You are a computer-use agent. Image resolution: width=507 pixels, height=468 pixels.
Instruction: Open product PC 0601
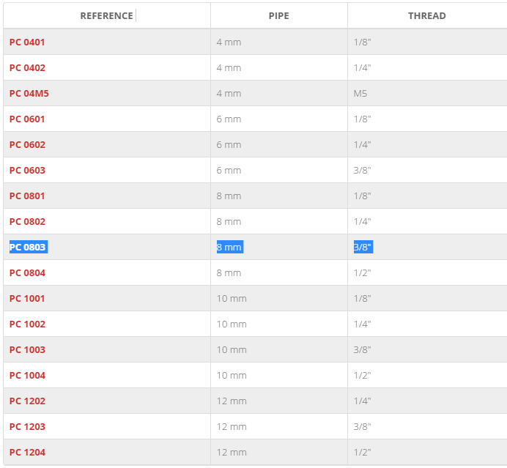[27, 119]
